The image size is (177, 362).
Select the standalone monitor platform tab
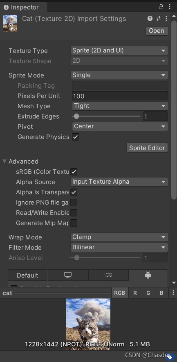[x=68, y=275]
